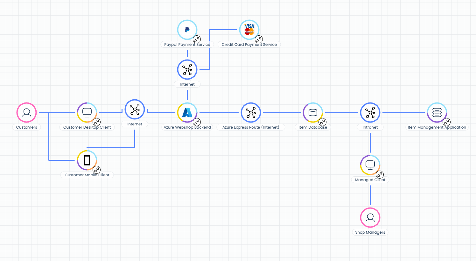This screenshot has height=261, width=476.
Task: Click the Managed Client monitor icon
Action: pos(370,165)
